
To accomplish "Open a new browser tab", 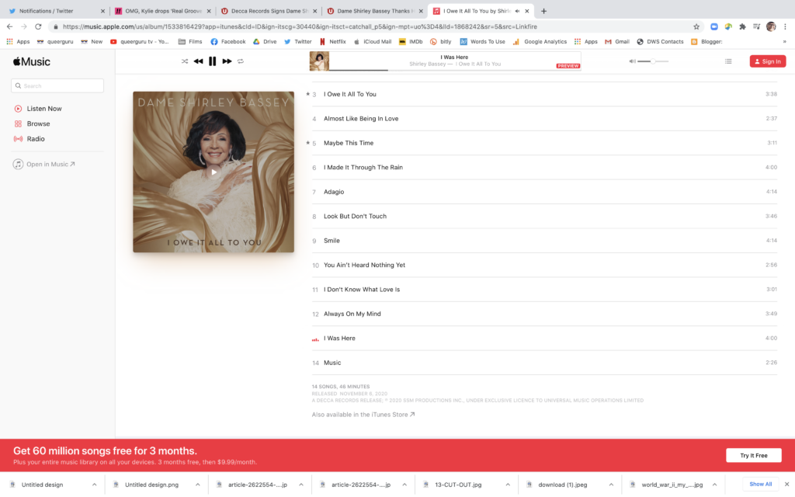I will (x=543, y=11).
